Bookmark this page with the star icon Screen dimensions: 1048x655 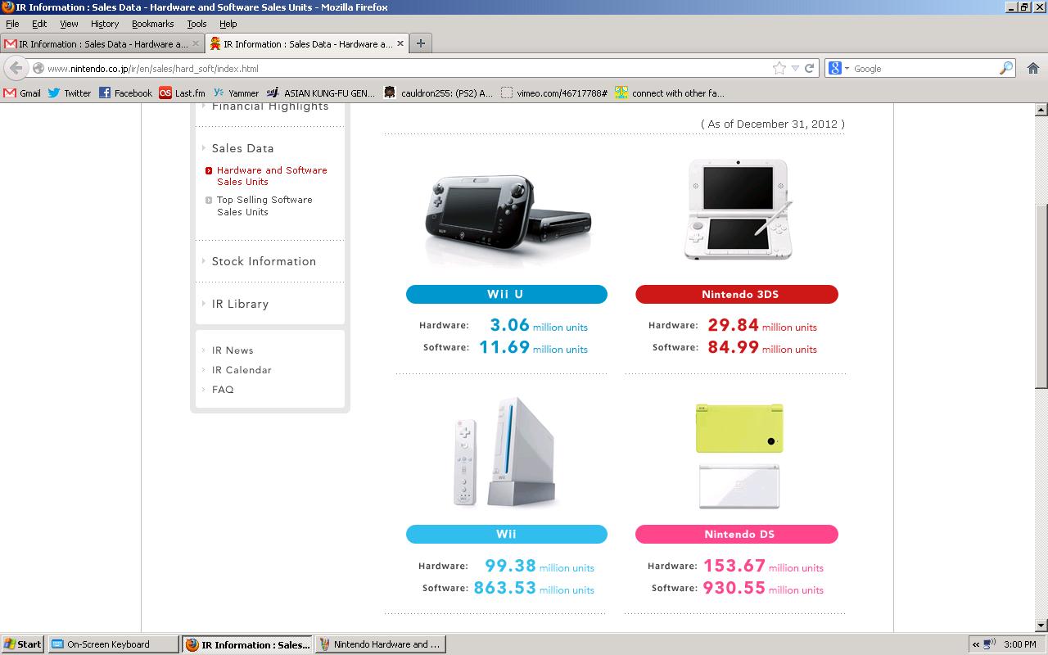tap(779, 69)
